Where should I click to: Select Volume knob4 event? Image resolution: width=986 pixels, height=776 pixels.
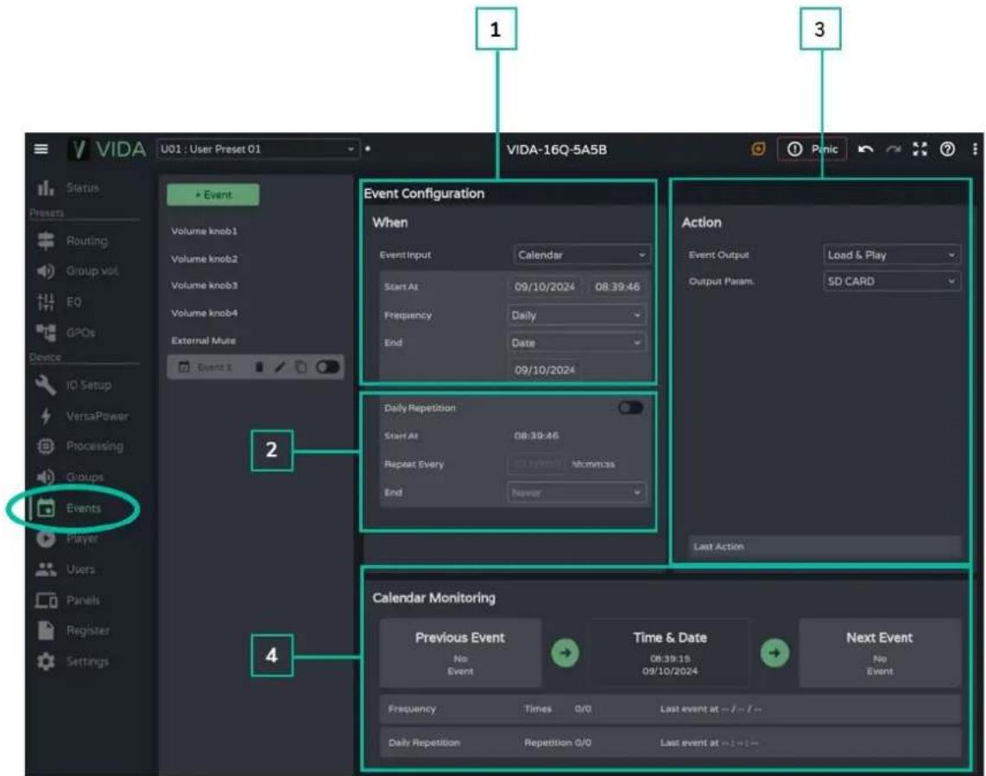coord(204,313)
